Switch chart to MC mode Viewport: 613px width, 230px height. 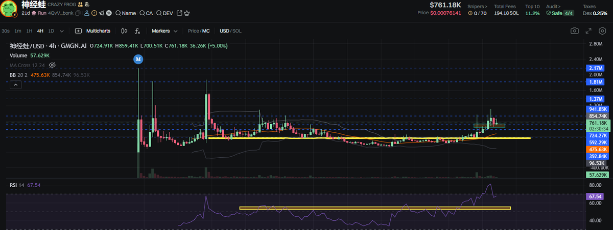pyautogui.click(x=206, y=31)
